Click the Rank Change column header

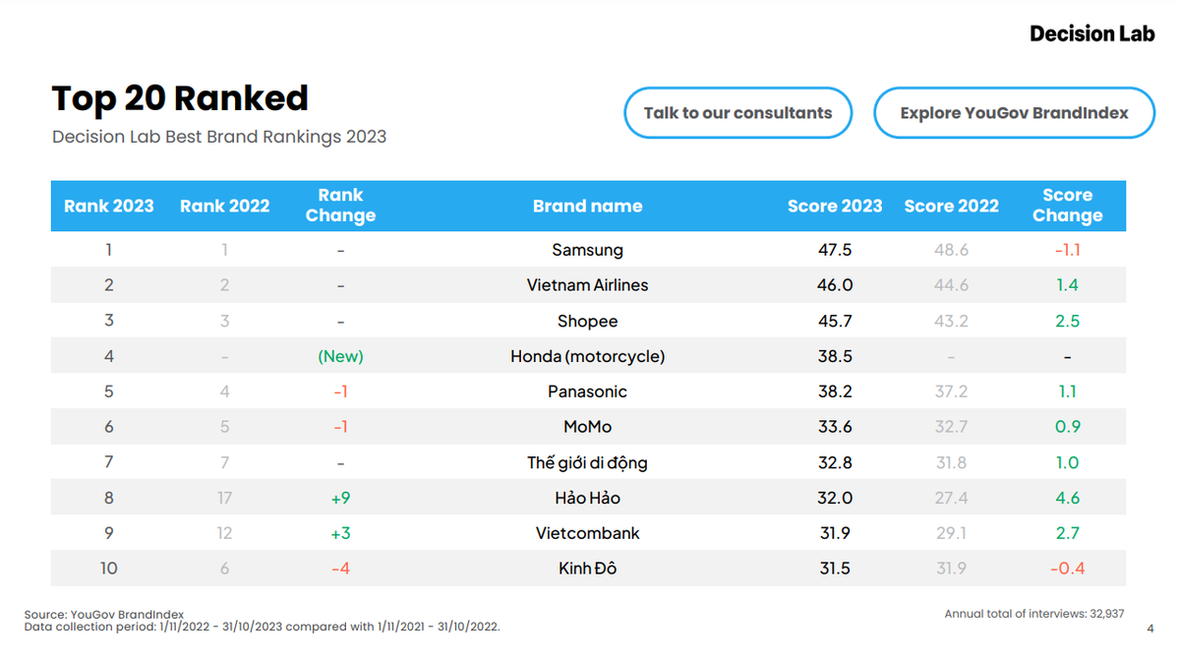point(340,206)
